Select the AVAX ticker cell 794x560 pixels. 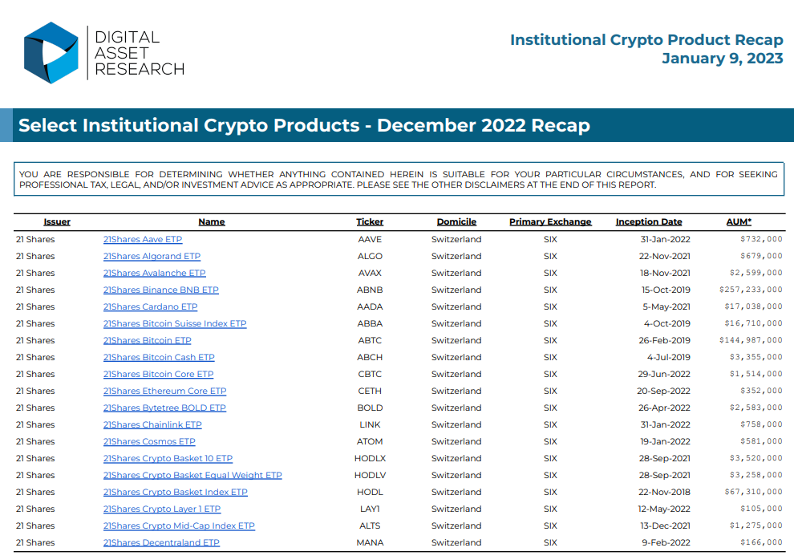click(x=370, y=273)
